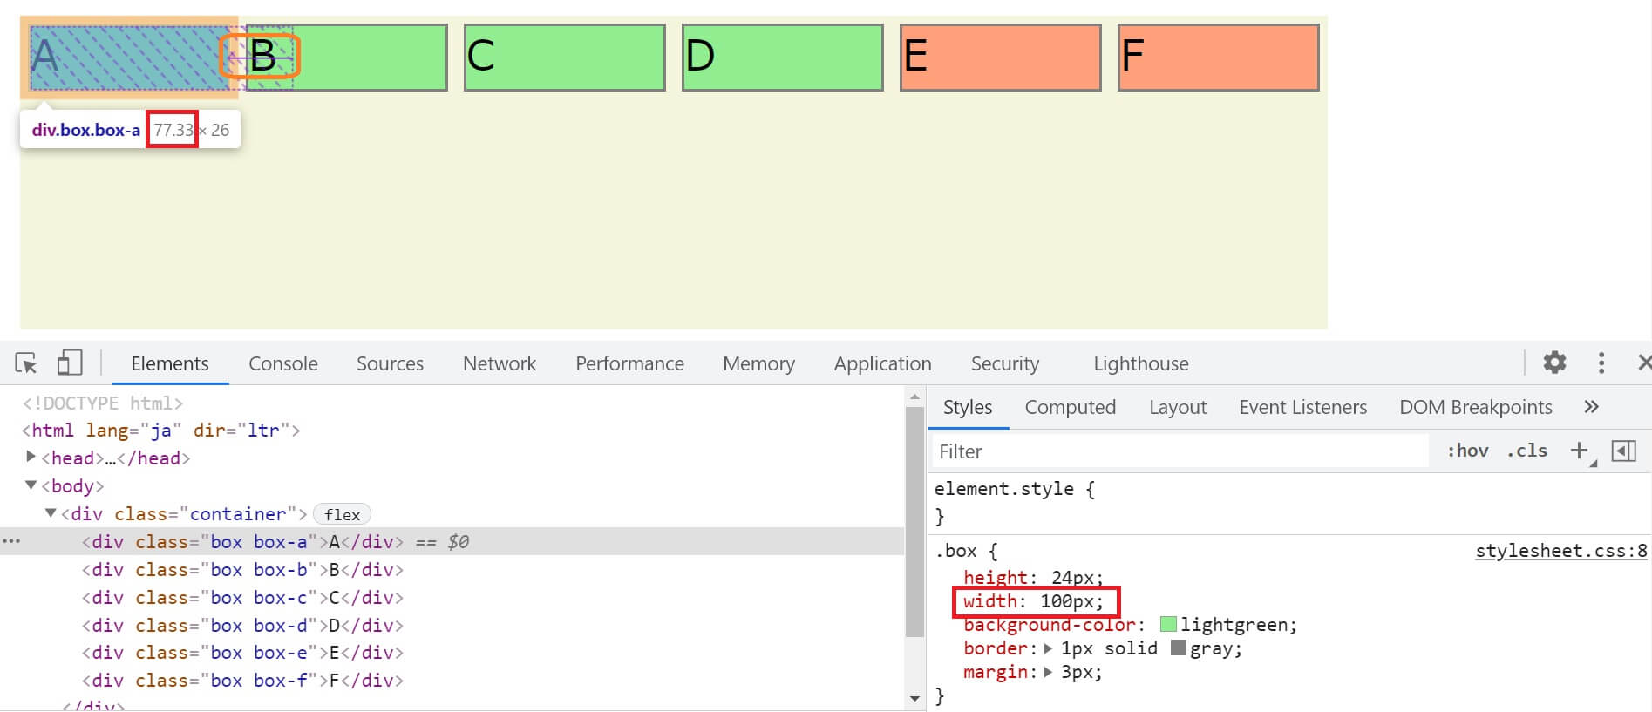Open DevTools settings gear
This screenshot has height=712, width=1652.
pyautogui.click(x=1554, y=363)
